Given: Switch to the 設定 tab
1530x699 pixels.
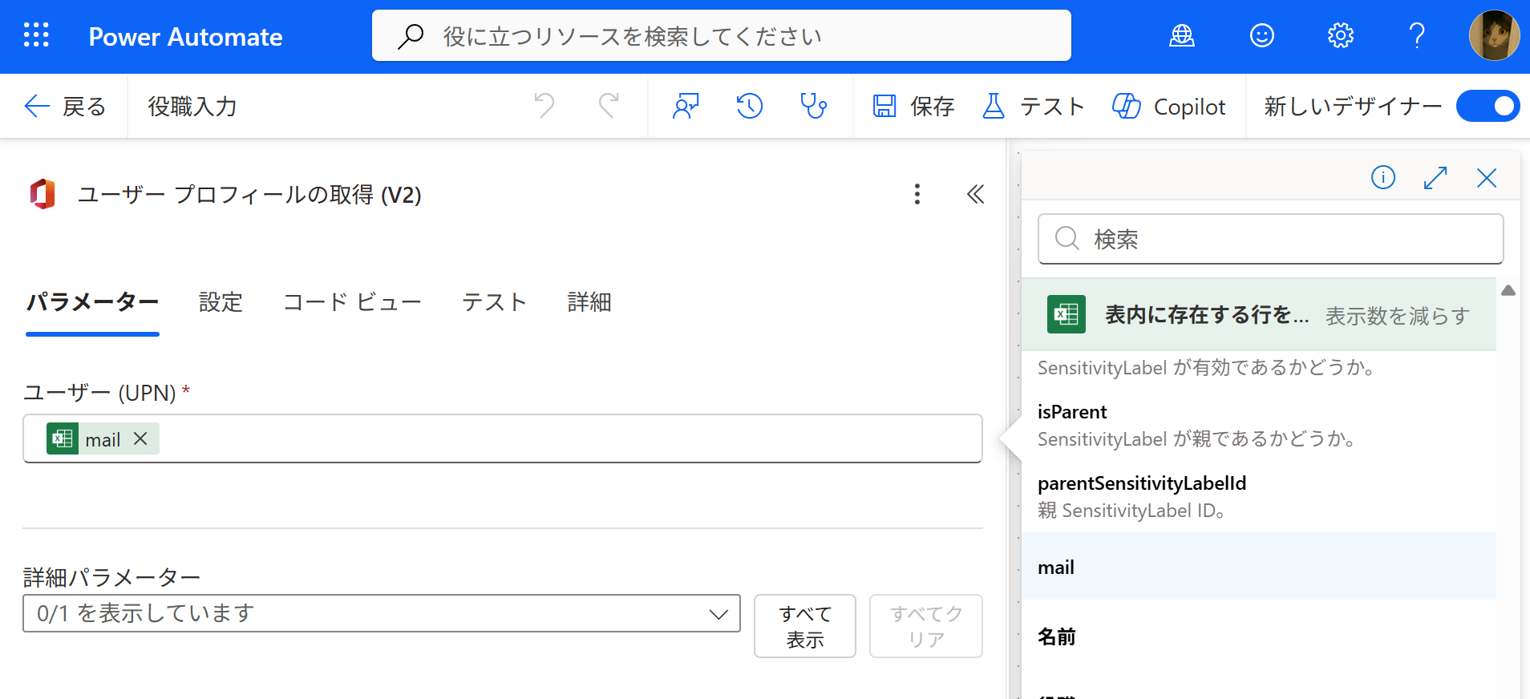Looking at the screenshot, I should point(221,302).
